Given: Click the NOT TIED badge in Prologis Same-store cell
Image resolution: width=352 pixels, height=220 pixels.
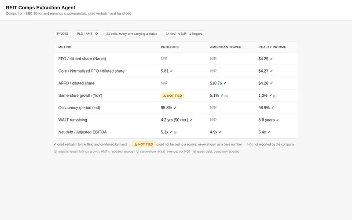Looking at the screenshot, I should [172, 95].
